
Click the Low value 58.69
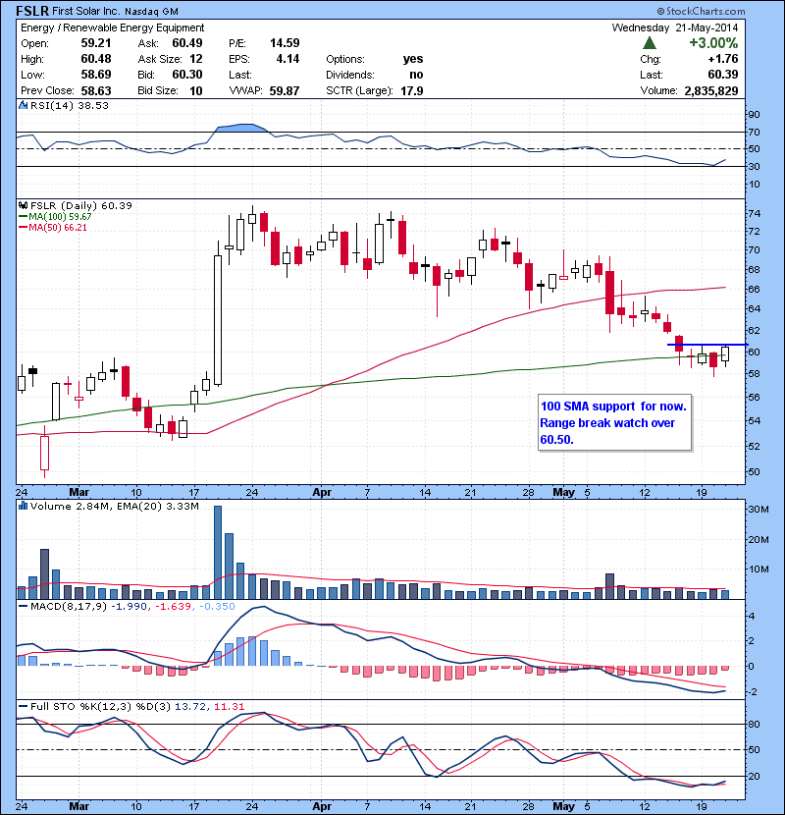(96, 75)
